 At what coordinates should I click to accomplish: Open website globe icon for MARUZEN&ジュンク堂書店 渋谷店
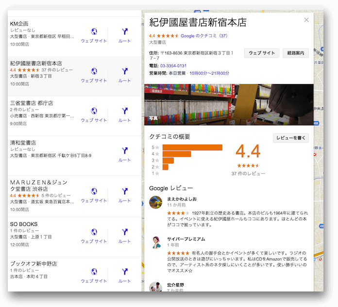point(94,192)
